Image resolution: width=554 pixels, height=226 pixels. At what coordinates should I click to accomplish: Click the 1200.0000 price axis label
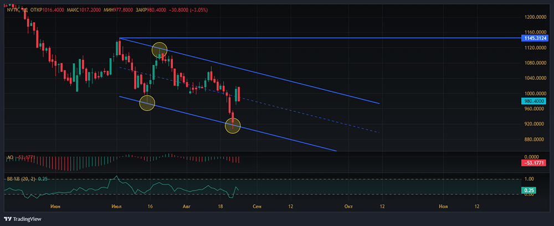535,17
